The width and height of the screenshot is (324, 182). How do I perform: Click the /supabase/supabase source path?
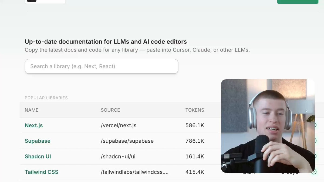[127, 141]
